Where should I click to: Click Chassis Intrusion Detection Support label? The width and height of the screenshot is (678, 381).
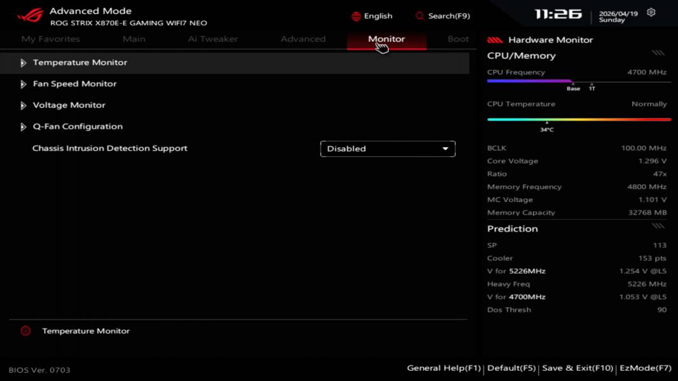(110, 148)
